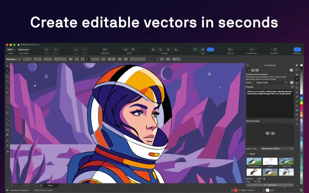The width and height of the screenshot is (309, 193).
Task: Click the AI Generate info icon
Action: [x=291, y=70]
